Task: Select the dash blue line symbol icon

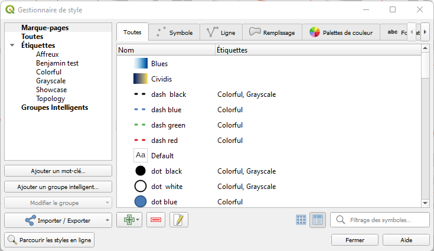Action: point(140,110)
